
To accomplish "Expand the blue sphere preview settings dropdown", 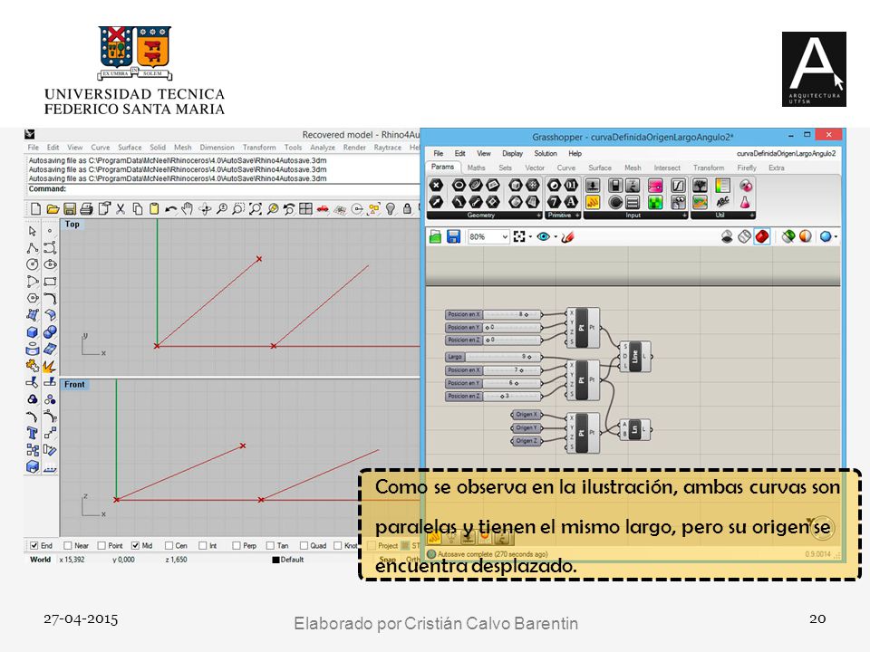I will click(836, 237).
